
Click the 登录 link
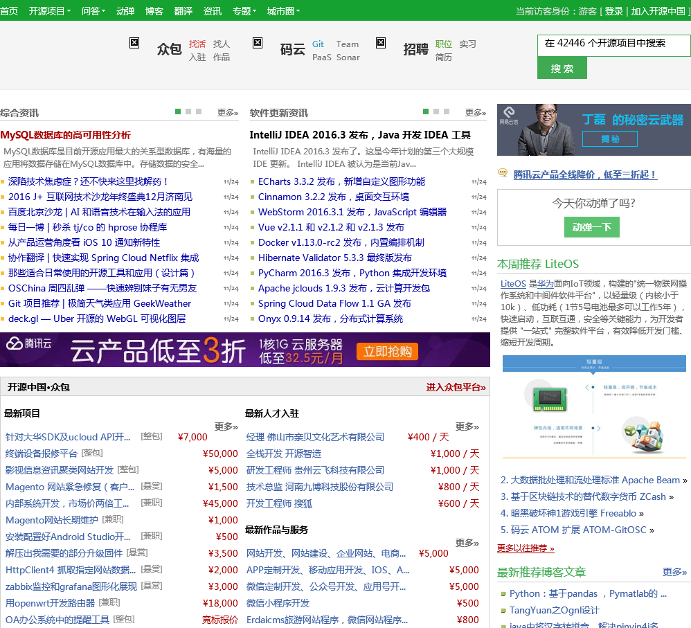point(614,11)
